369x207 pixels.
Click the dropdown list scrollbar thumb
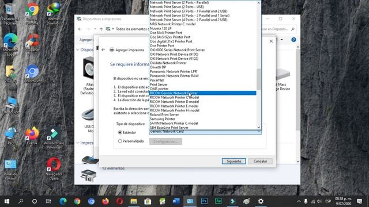(259, 79)
